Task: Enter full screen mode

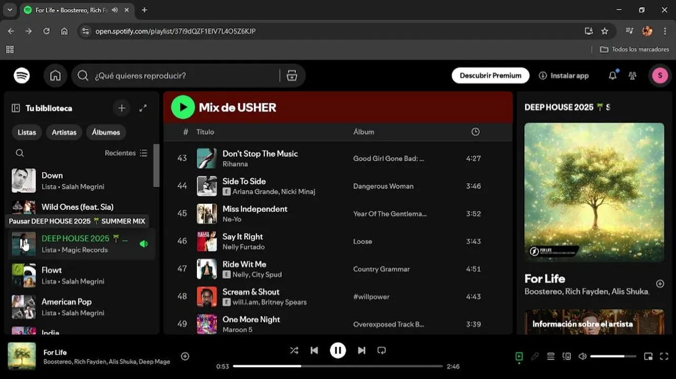Action: pyautogui.click(x=664, y=356)
